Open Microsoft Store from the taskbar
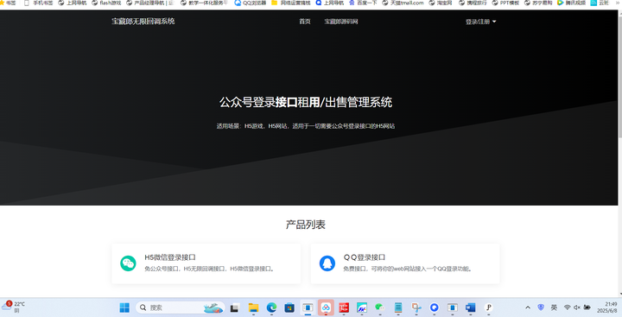This screenshot has width=622, height=317. (x=289, y=307)
